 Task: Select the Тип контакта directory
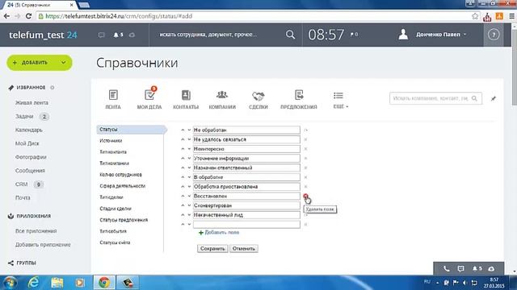coord(113,152)
